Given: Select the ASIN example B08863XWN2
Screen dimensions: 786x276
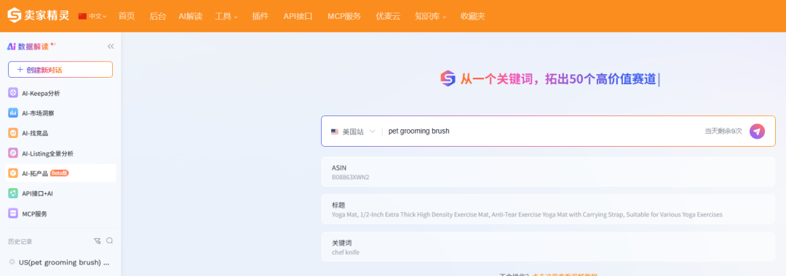Looking at the screenshot, I should point(548,171).
